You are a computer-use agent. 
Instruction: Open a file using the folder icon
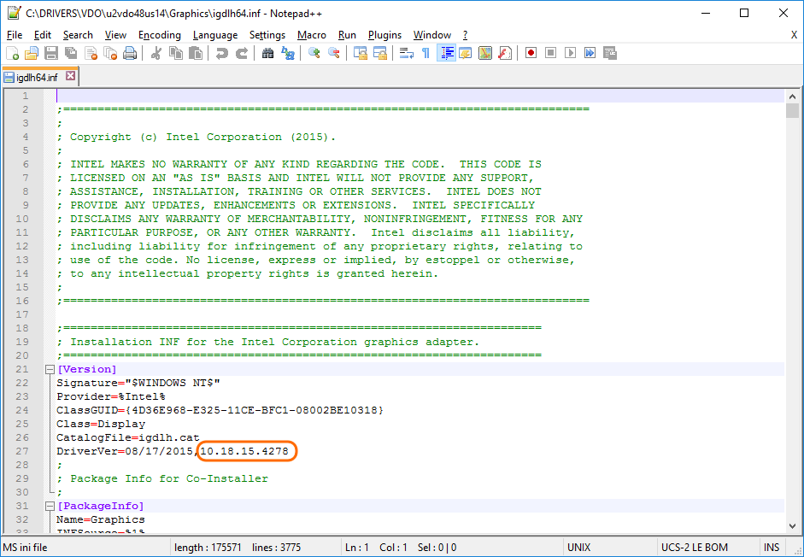click(32, 53)
